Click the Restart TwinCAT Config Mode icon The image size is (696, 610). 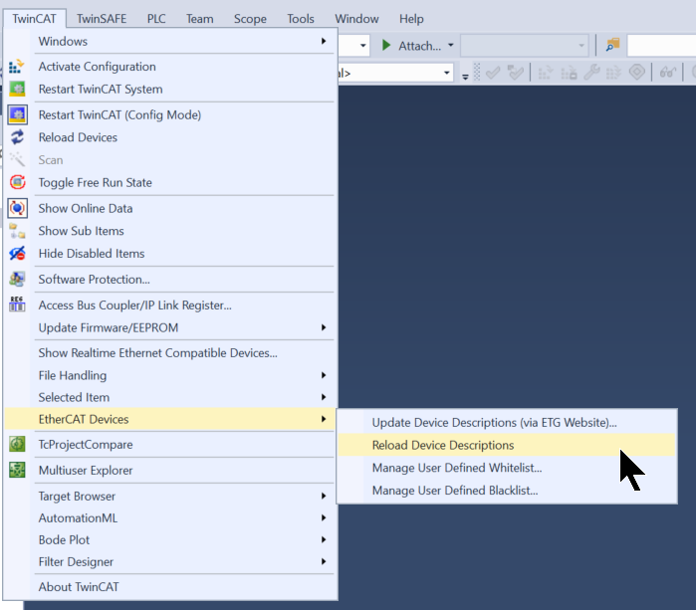point(17,114)
